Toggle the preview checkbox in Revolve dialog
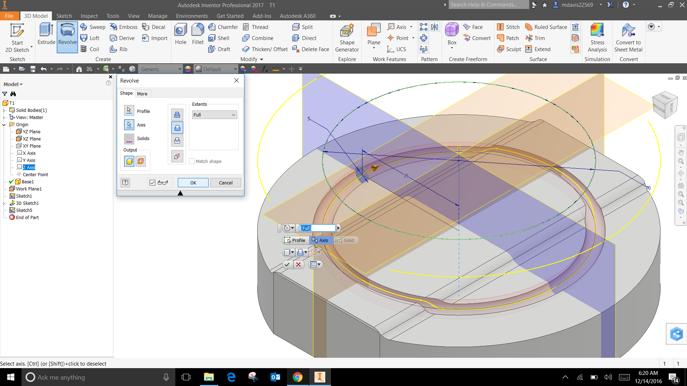Screen dimensions: 687x386 pyautogui.click(x=152, y=182)
